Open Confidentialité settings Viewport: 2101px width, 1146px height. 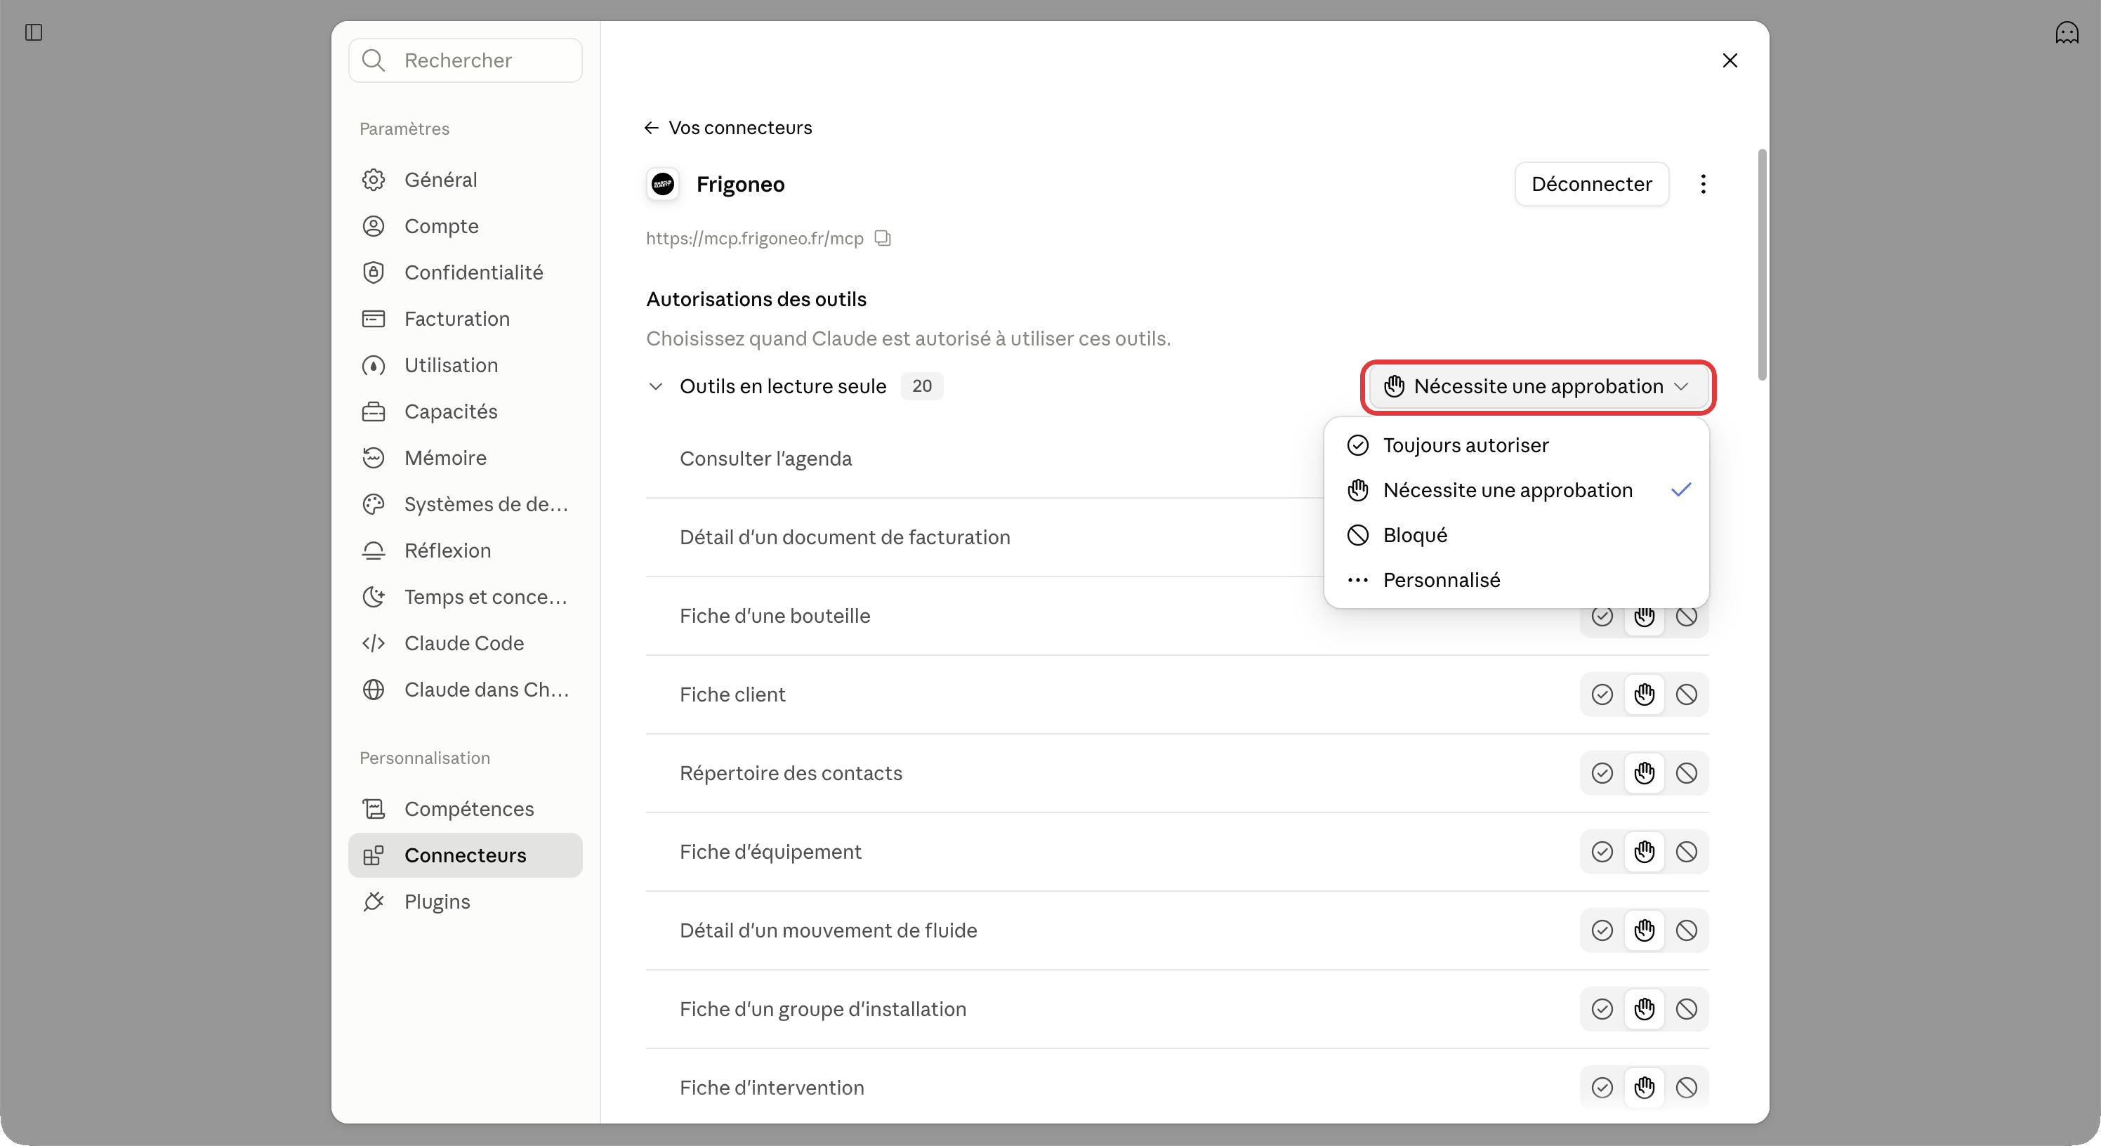(x=466, y=272)
